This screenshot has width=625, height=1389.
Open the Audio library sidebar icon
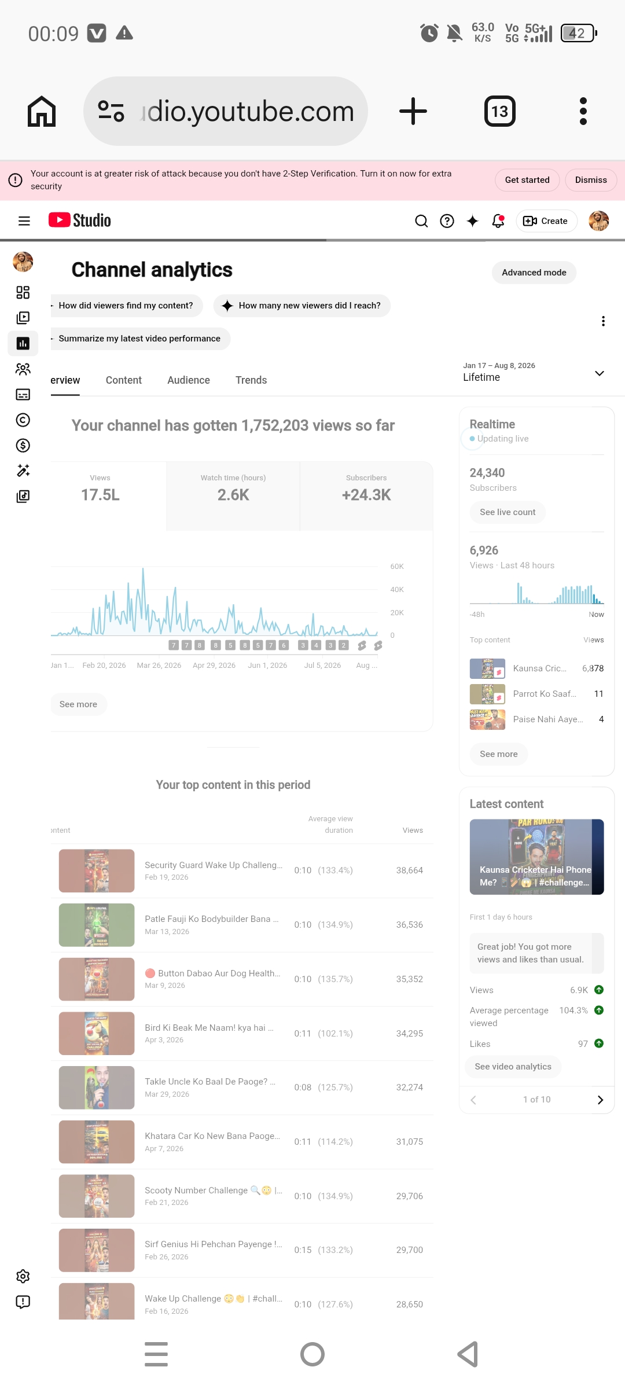(23, 496)
